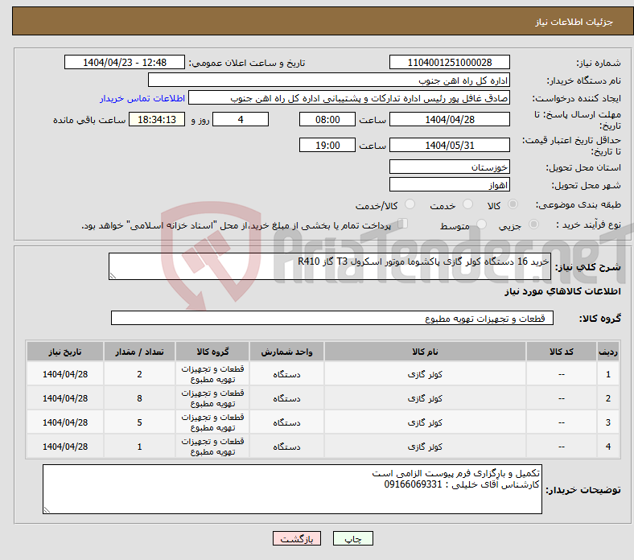This screenshot has width=634, height=560.
Task: Click کولر گازی in row 3
Action: [x=425, y=422]
